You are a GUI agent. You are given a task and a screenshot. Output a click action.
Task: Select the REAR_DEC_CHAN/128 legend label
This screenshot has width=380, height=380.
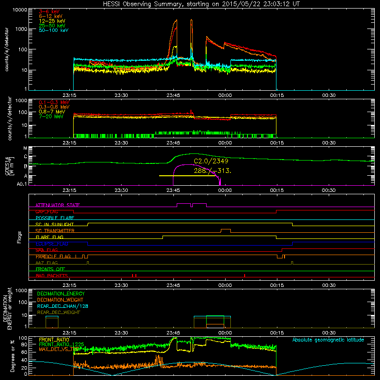click(63, 306)
